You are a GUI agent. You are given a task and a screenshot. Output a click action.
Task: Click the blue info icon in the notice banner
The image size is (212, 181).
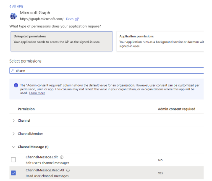click(x=16, y=85)
